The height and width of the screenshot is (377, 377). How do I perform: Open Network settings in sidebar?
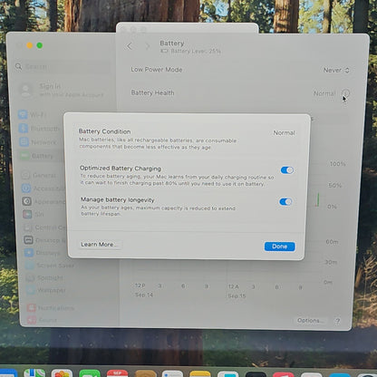point(38,142)
